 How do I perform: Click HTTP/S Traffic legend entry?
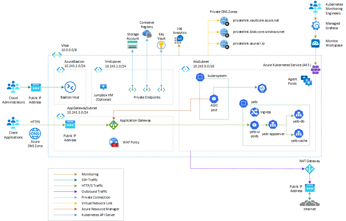(x=78, y=186)
